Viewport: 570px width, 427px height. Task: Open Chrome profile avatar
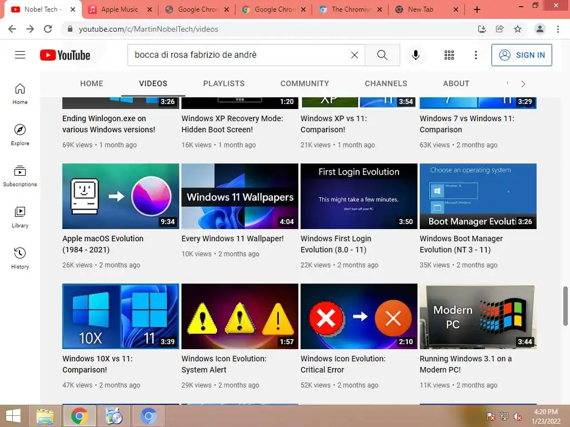(x=540, y=29)
